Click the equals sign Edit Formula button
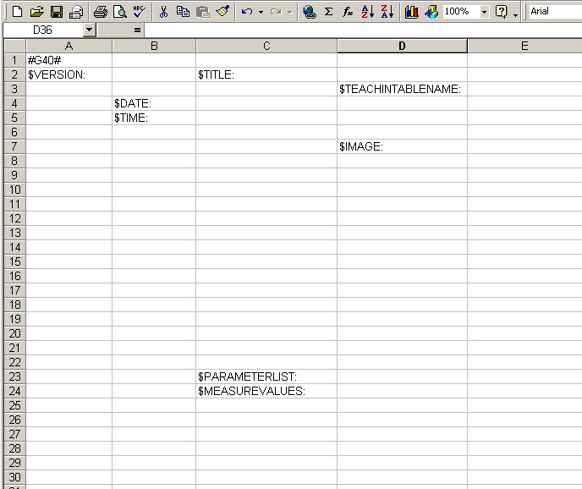The image size is (582, 489). 137,30
